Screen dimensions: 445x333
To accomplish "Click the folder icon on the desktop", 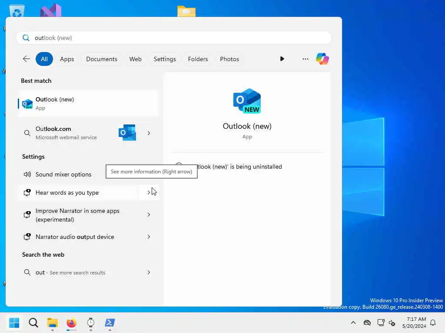I will (x=186, y=11).
